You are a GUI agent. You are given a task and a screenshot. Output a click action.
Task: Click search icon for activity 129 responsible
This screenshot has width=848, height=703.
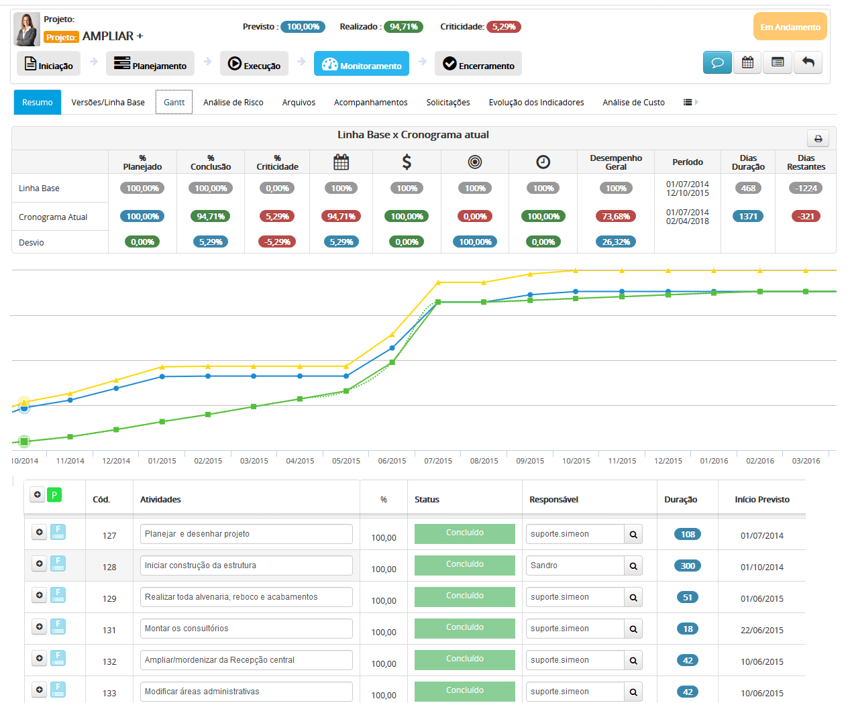coord(633,598)
